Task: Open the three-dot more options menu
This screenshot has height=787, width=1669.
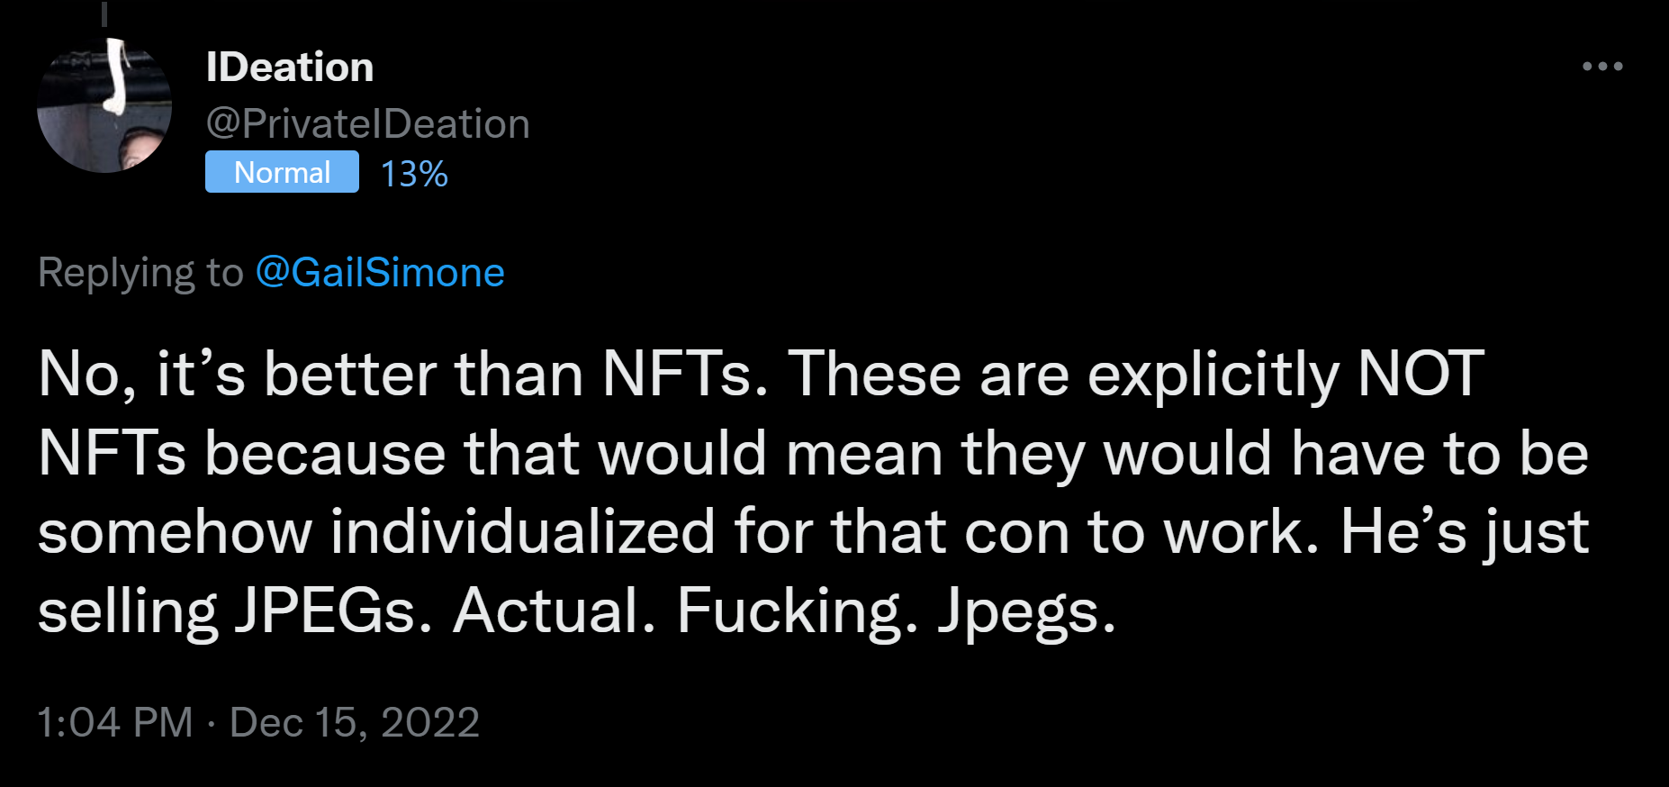Action: (x=1602, y=67)
